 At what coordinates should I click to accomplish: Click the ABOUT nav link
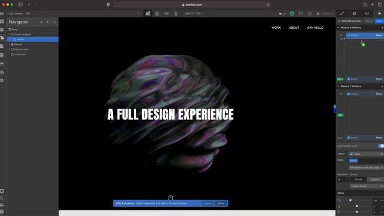click(294, 28)
